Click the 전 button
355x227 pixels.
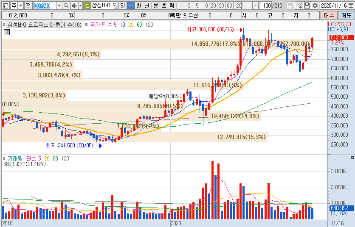click(28, 6)
